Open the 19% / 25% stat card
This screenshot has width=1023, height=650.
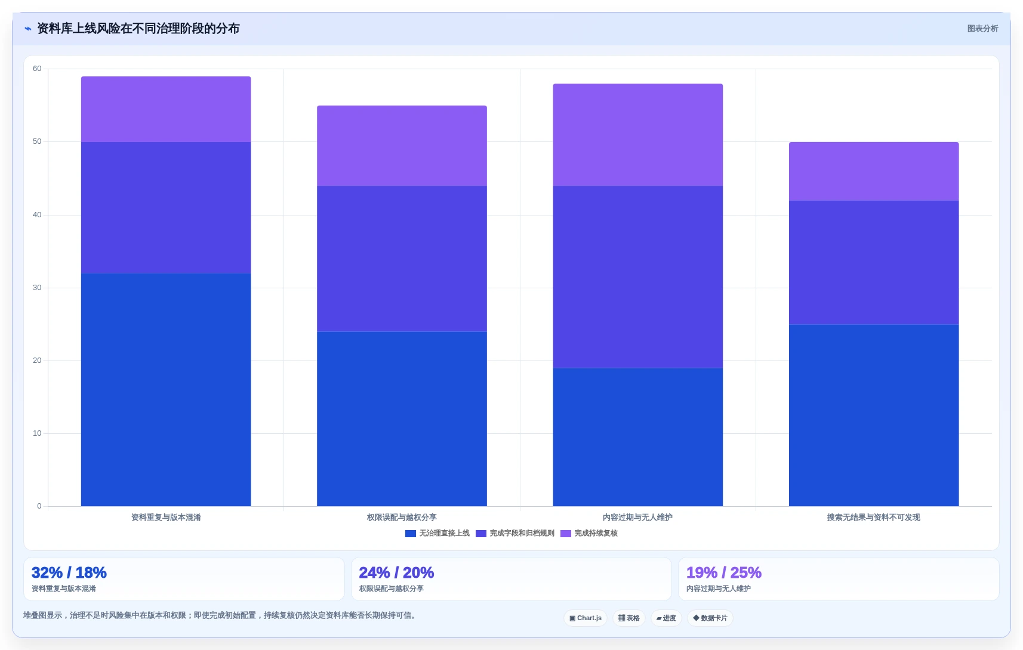[839, 579]
